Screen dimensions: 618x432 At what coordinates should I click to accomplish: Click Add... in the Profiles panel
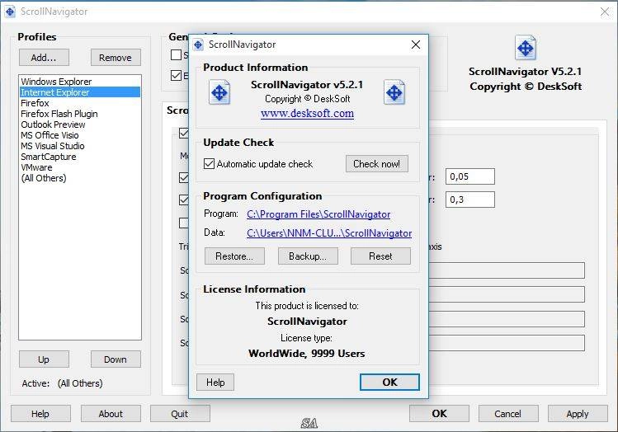tap(44, 58)
